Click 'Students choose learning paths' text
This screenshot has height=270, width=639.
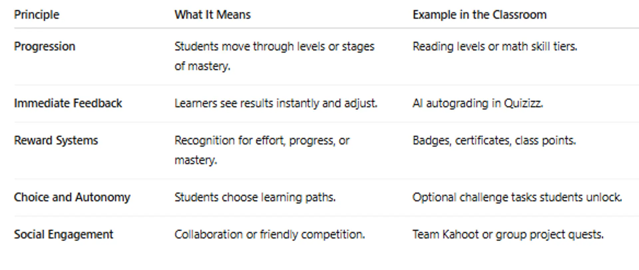tap(255, 197)
